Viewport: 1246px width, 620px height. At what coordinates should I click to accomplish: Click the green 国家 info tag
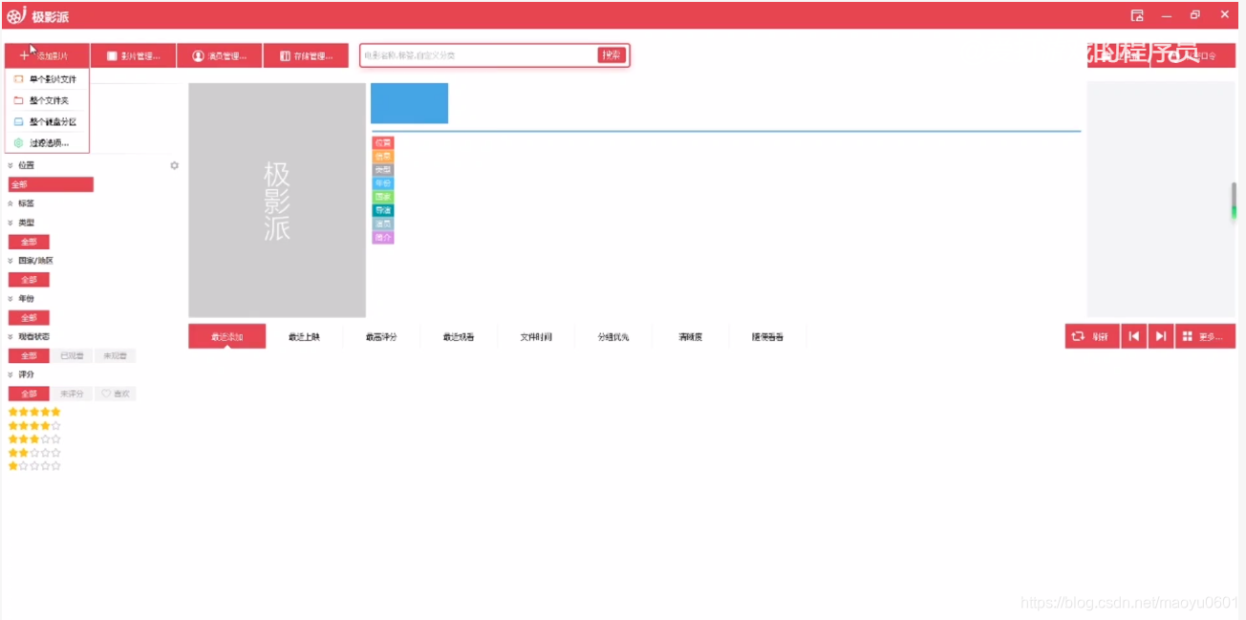point(383,196)
